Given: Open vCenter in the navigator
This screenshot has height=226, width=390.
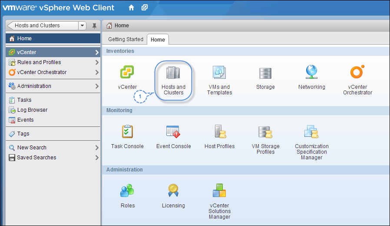Looking at the screenshot, I should click(x=53, y=52).
